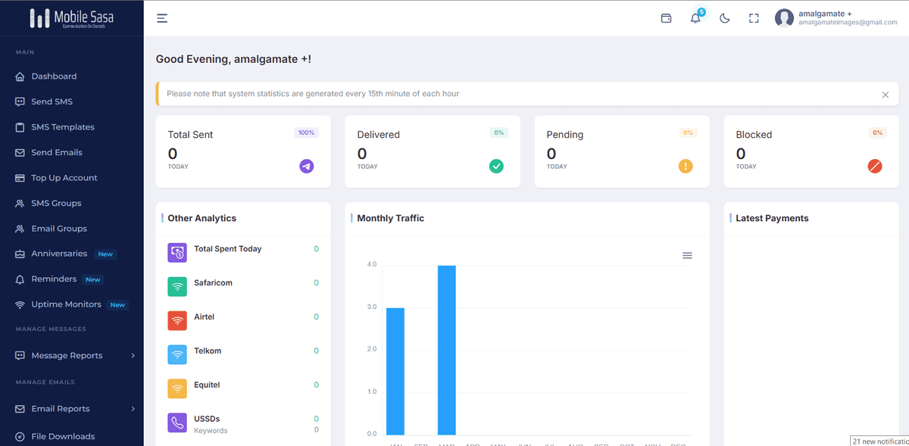Click the Blocked red icon
909x446 pixels.
click(x=875, y=166)
